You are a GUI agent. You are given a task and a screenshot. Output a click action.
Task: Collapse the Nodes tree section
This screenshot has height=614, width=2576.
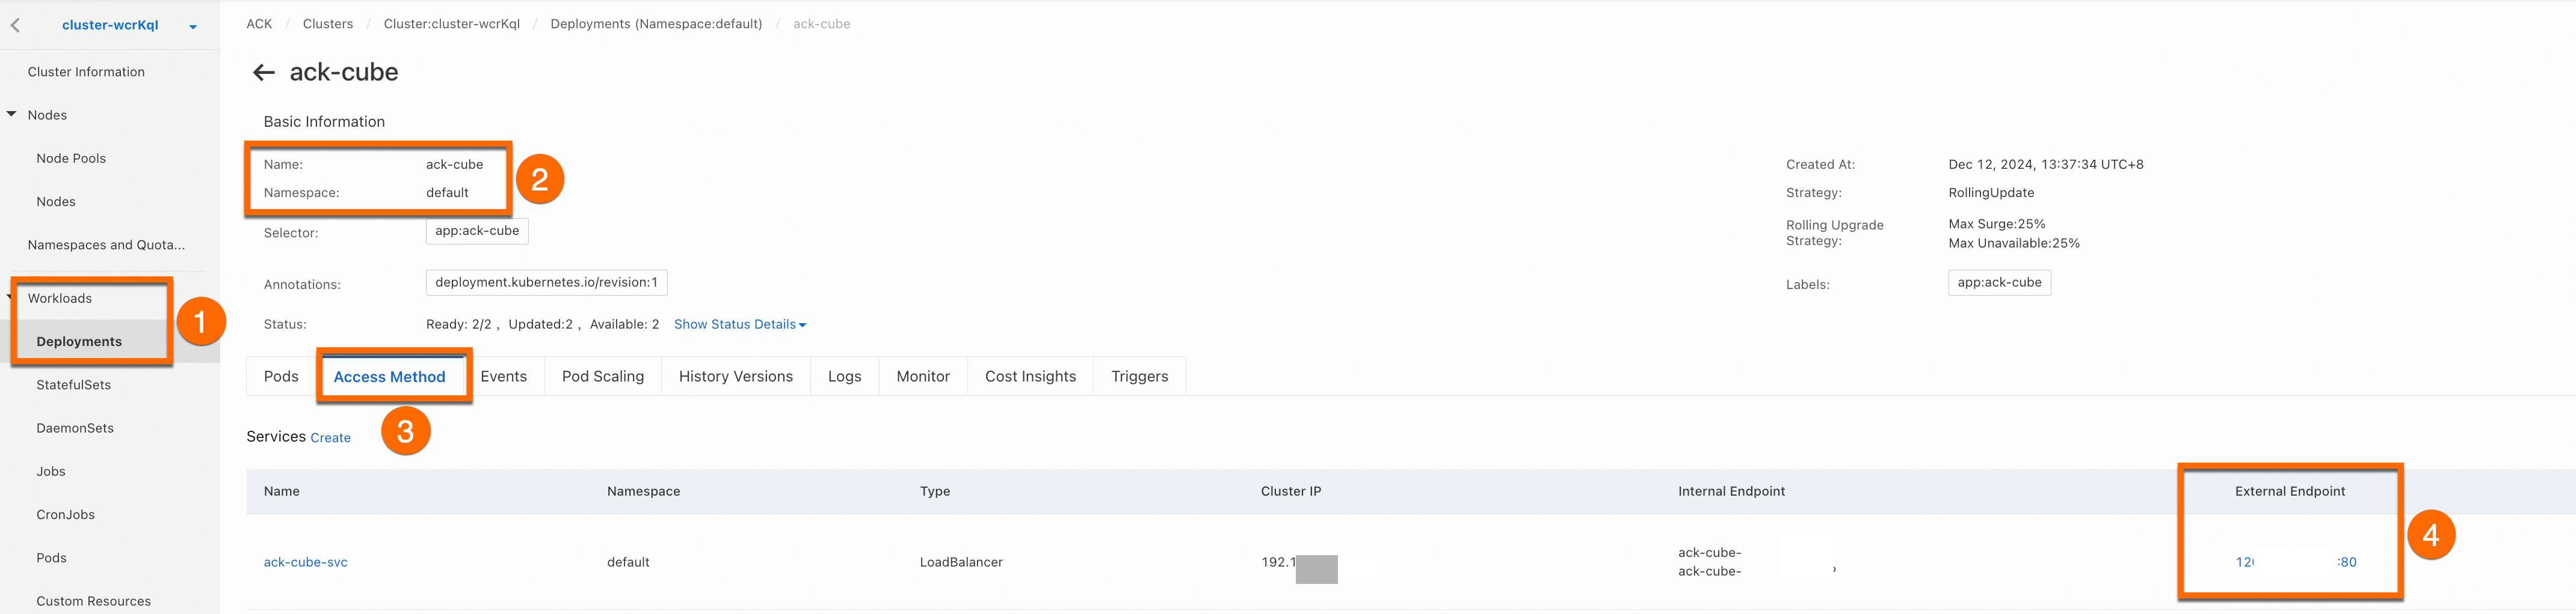pyautogui.click(x=11, y=115)
